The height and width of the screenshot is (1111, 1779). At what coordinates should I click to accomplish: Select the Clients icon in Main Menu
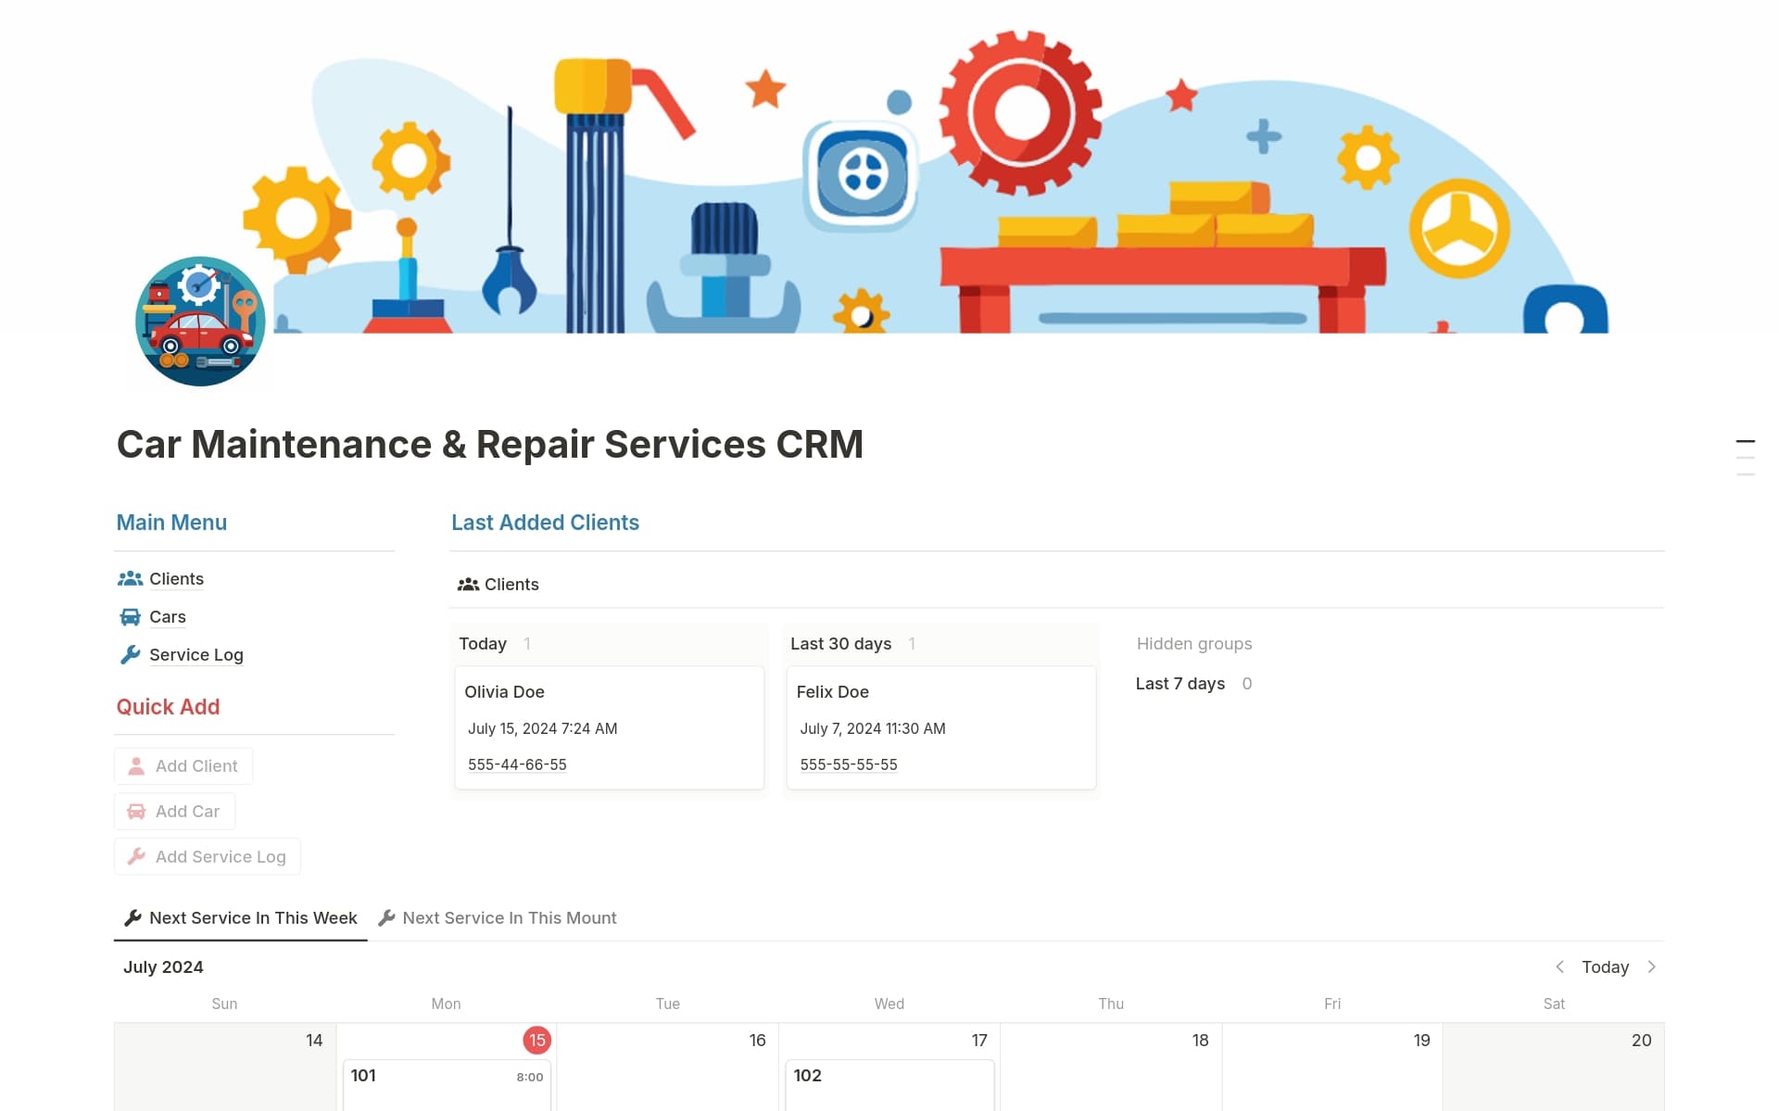[x=131, y=578]
